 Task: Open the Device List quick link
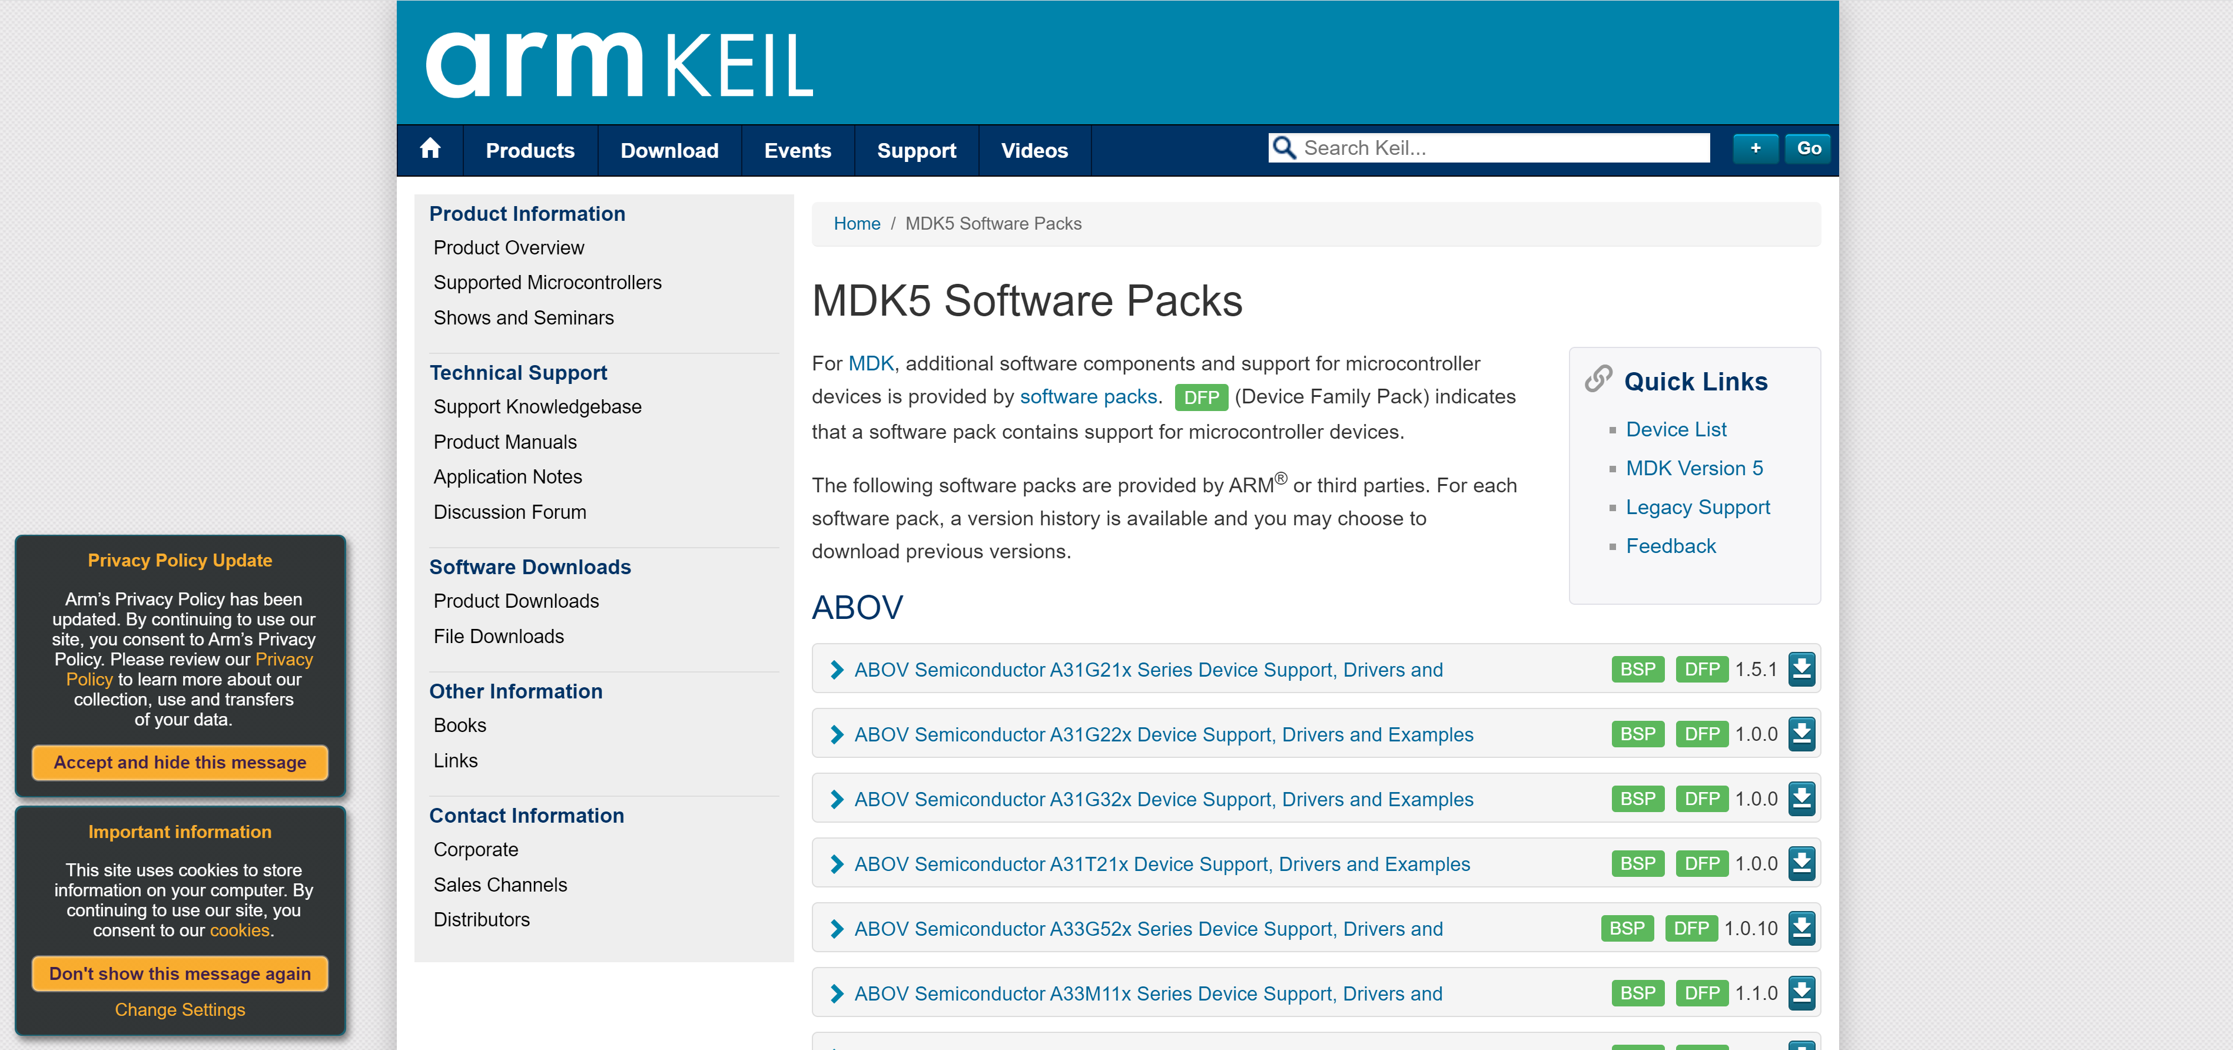pyautogui.click(x=1675, y=429)
